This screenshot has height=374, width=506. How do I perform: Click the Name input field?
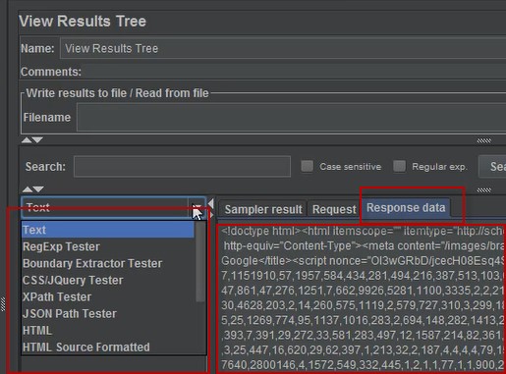click(x=283, y=48)
